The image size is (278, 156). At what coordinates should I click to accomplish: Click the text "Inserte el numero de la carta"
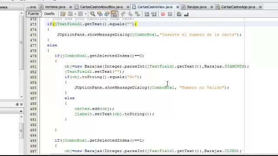click(x=198, y=35)
